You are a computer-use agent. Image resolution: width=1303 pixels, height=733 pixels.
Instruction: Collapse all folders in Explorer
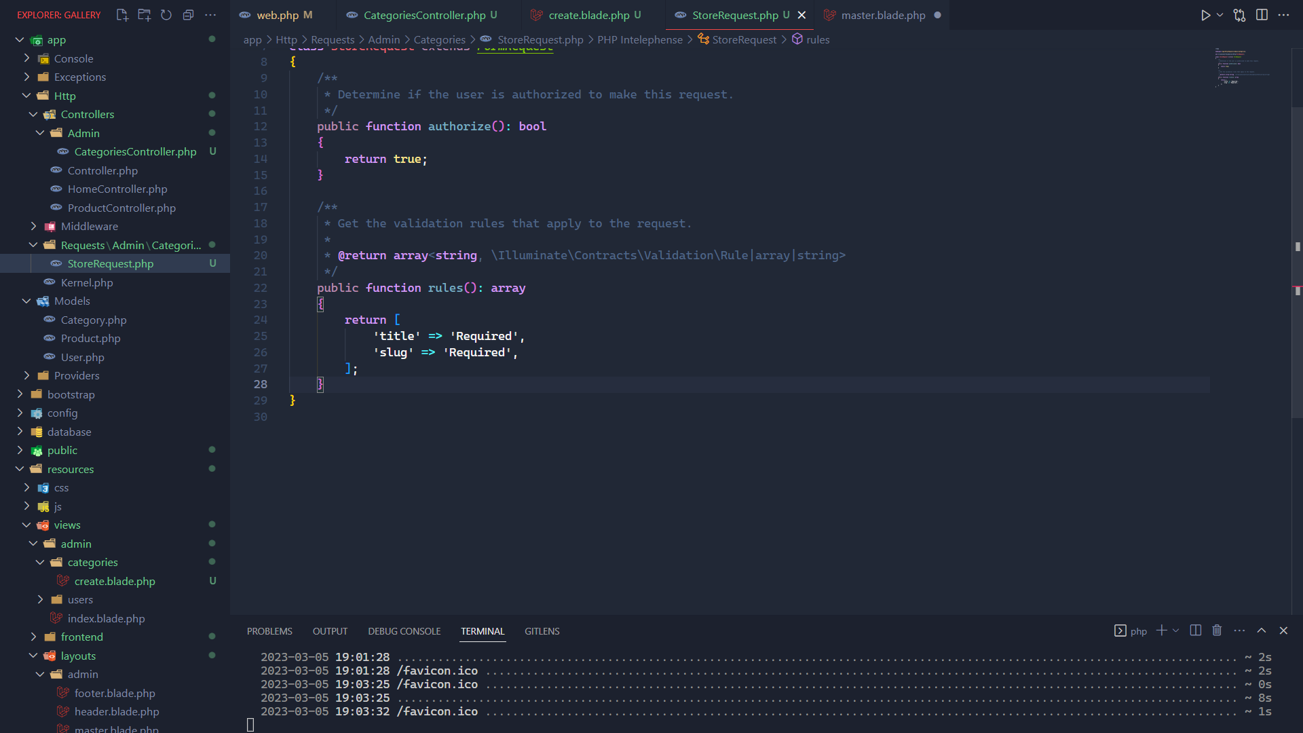189,15
